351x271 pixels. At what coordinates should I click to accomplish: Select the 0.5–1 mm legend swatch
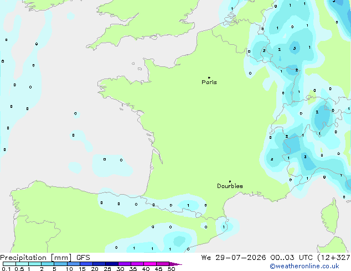click(22, 264)
